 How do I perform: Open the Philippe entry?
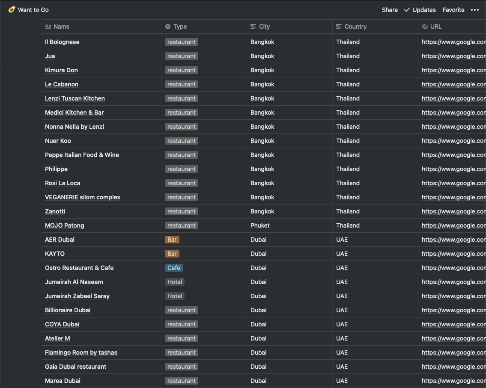(56, 169)
